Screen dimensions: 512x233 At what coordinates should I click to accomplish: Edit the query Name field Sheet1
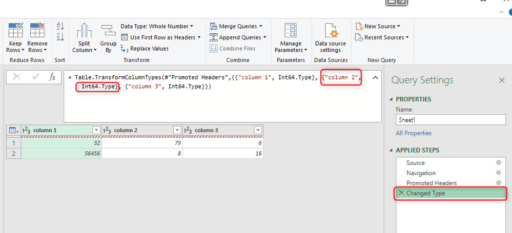point(450,120)
